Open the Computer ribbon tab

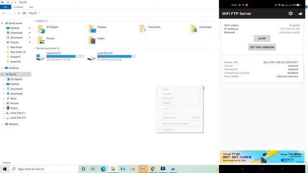coord(18,7)
